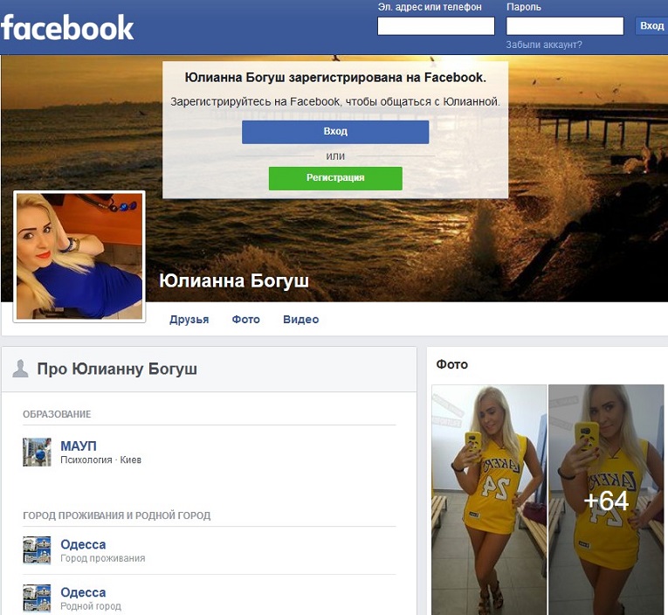The image size is (668, 615).
Task: Click the Фото section heading
Action: 452,364
